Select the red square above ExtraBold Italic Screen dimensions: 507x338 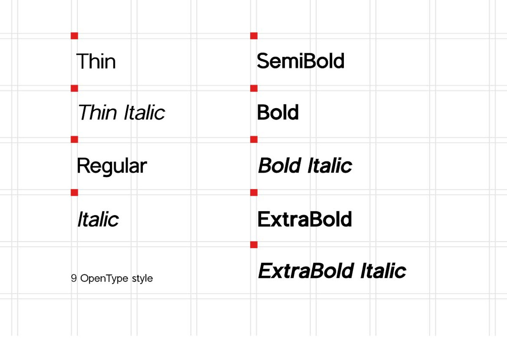(254, 245)
